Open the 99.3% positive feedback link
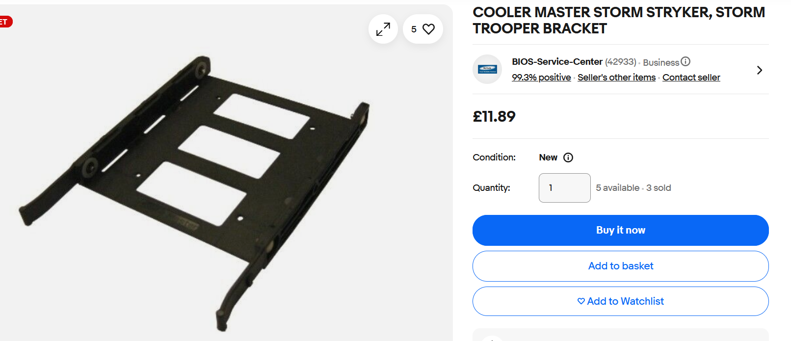This screenshot has height=341, width=791. pyautogui.click(x=541, y=78)
